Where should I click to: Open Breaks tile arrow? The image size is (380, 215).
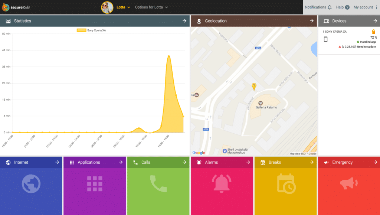click(312, 162)
